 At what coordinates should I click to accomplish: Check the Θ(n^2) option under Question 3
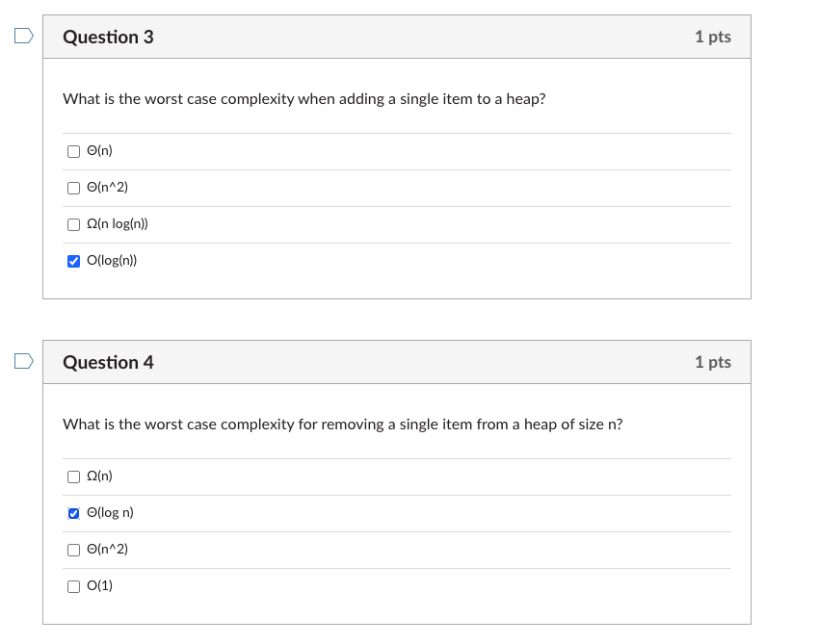(73, 188)
